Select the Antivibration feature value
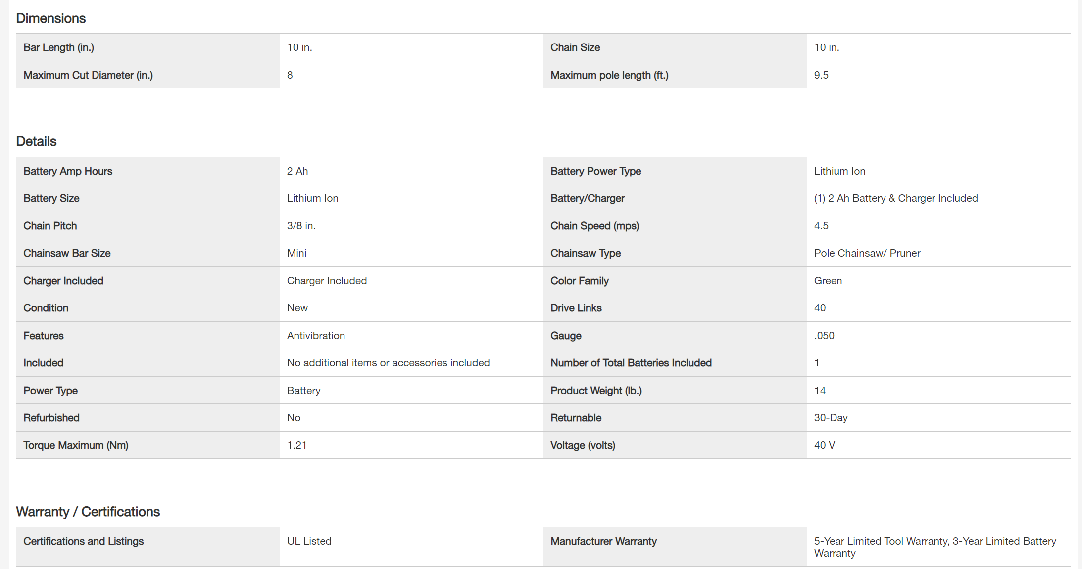Viewport: 1082px width, 569px height. coord(316,336)
